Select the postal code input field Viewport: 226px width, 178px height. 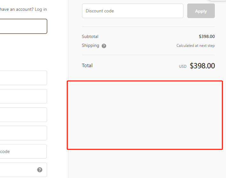23,151
